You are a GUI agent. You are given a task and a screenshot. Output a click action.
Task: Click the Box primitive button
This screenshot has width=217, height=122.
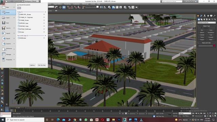(202, 30)
